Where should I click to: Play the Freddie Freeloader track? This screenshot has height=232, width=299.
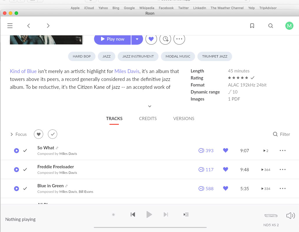(17, 169)
